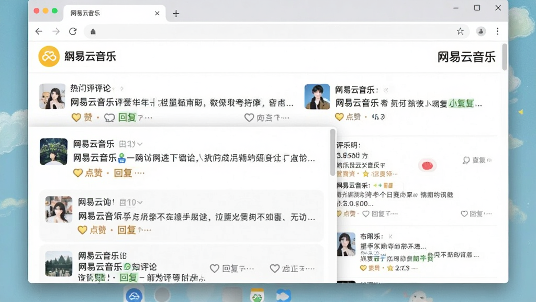
Task: Click the username 网易云音乐论
Action: (102, 255)
